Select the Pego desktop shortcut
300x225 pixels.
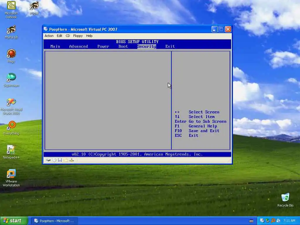[x=11, y=56]
